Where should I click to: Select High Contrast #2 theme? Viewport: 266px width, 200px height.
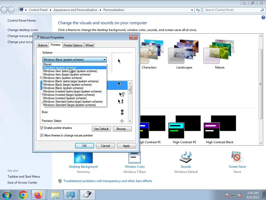[x=184, y=127]
